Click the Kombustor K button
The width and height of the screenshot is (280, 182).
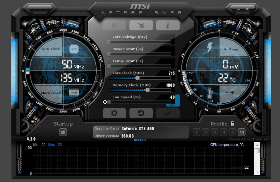click(x=114, y=25)
